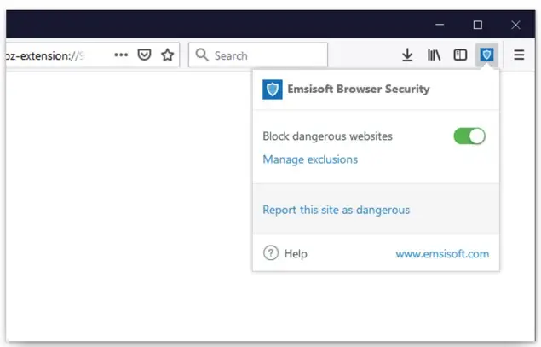Open the page actions three-dot menu
The height and width of the screenshot is (347, 541).
pos(121,55)
